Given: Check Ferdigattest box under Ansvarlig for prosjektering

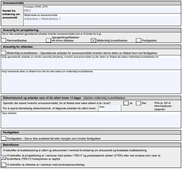Looking at the screenshot, I should 139,40.
